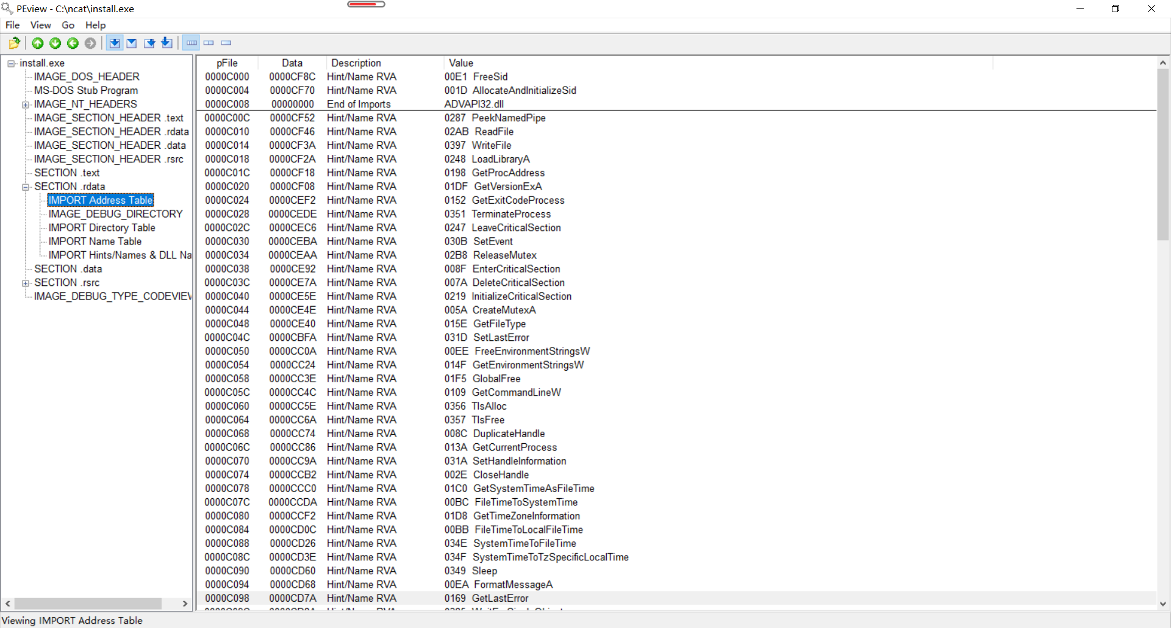The image size is (1171, 628).
Task: Click the pFile column header
Action: click(227, 63)
